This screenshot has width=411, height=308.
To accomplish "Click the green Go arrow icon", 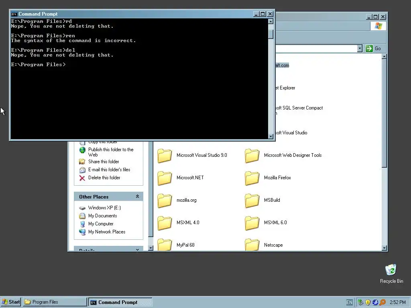I will click(x=369, y=49).
